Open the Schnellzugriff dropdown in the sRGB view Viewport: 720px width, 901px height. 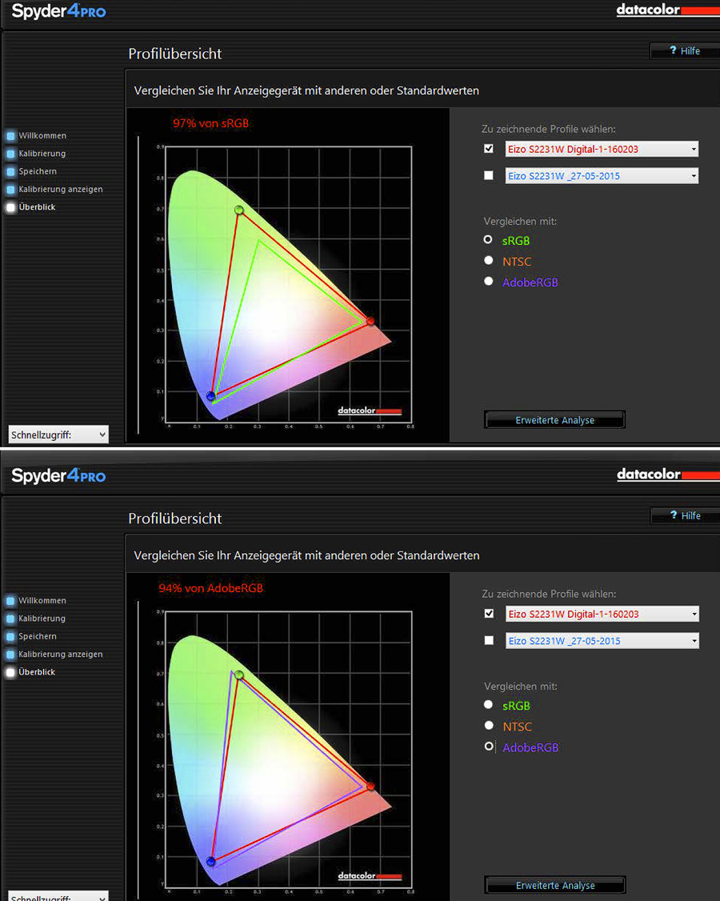[58, 434]
